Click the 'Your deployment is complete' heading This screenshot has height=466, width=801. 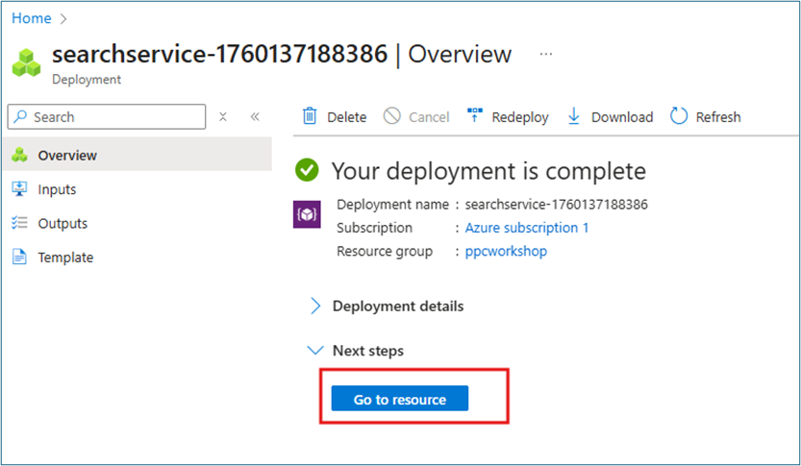click(488, 171)
